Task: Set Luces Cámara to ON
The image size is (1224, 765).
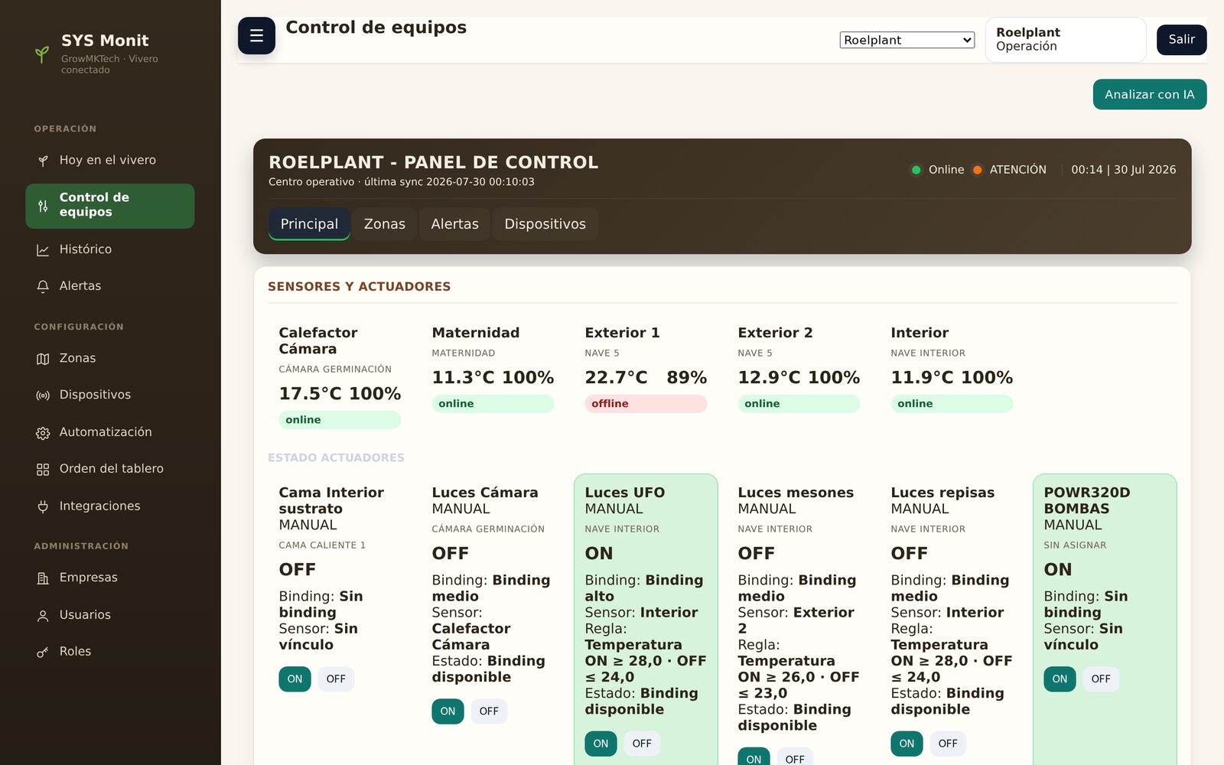Action: (x=448, y=711)
